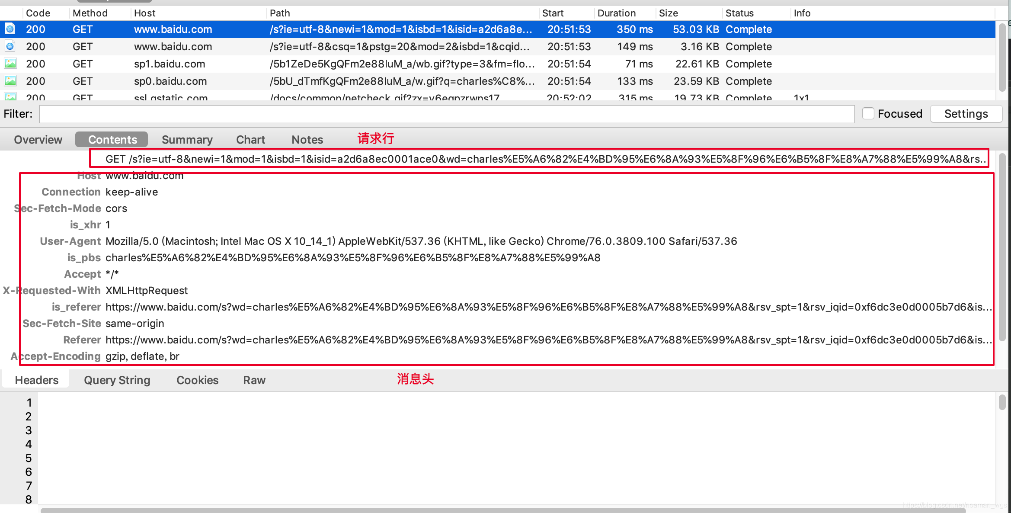Enable the Focused checkbox
1011x513 pixels.
868,114
